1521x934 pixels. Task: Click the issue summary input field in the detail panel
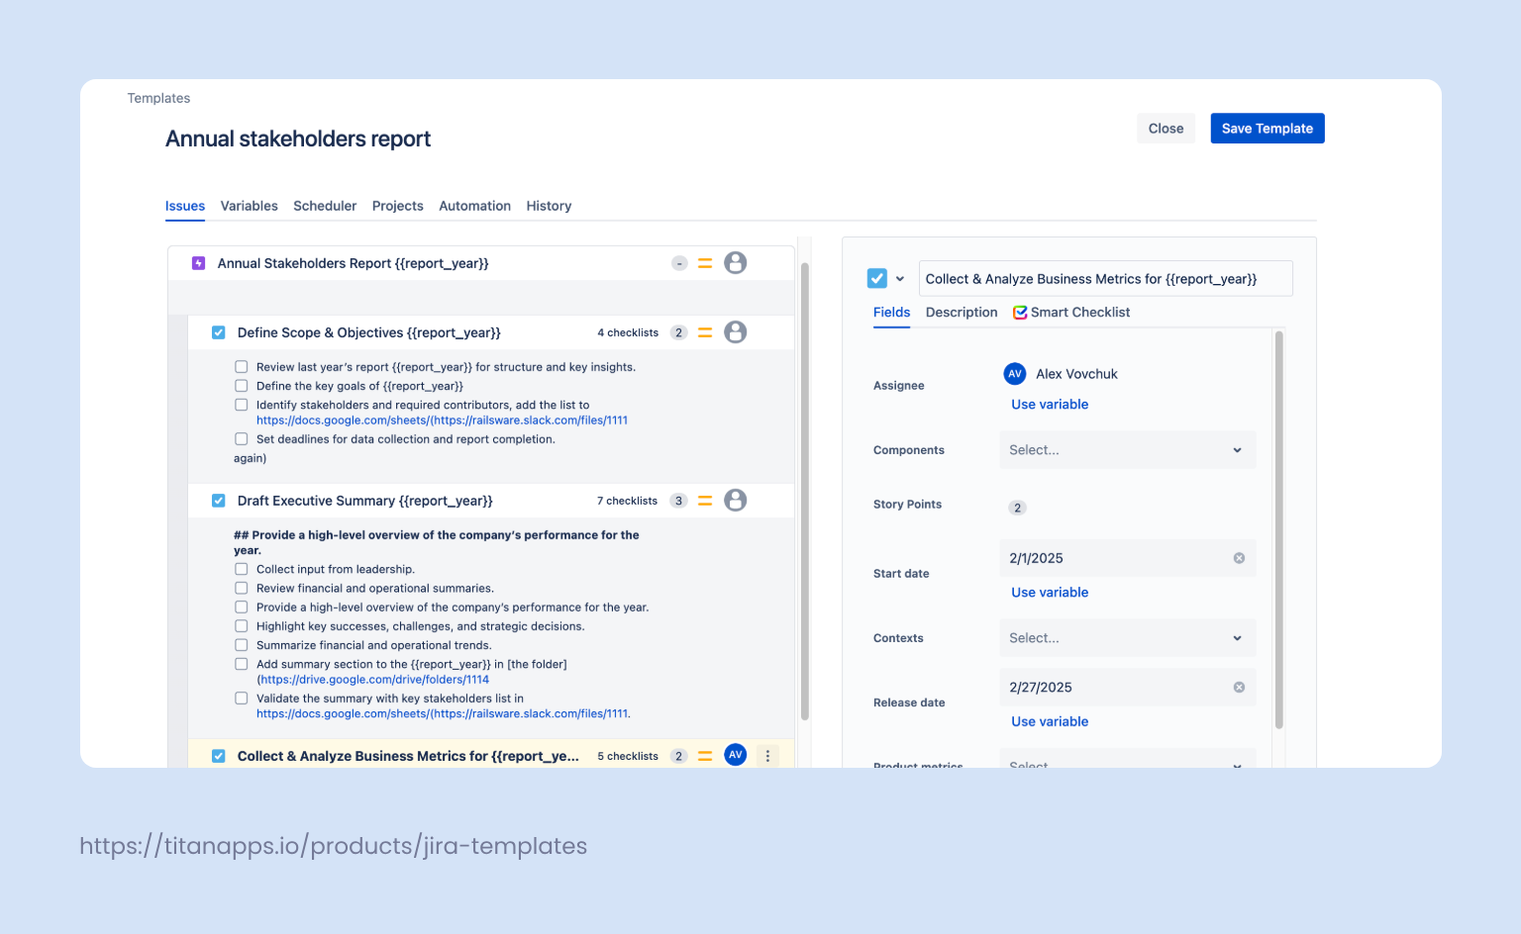pyautogui.click(x=1104, y=278)
